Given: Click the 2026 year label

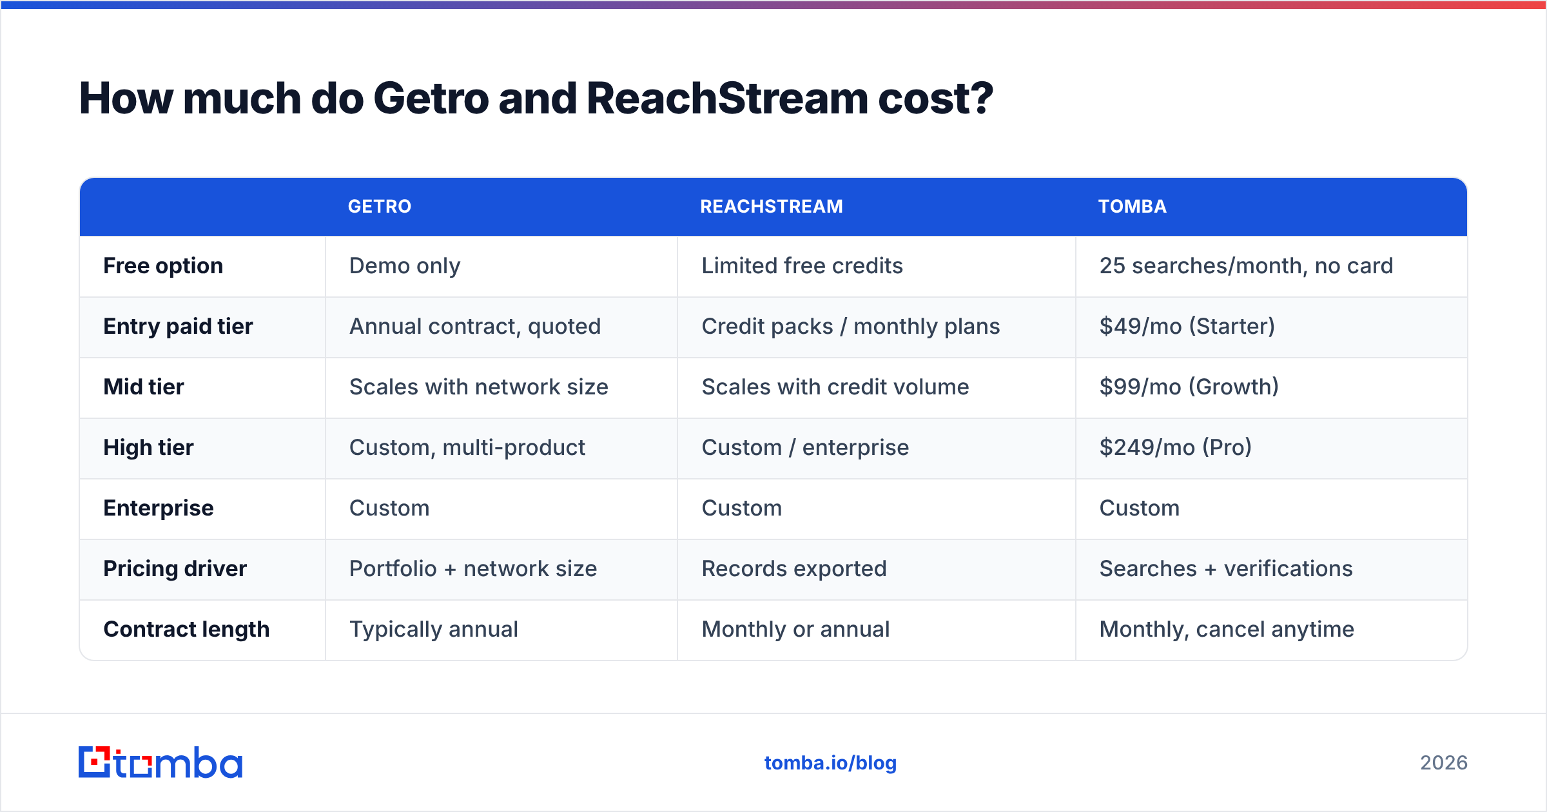Looking at the screenshot, I should tap(1444, 763).
